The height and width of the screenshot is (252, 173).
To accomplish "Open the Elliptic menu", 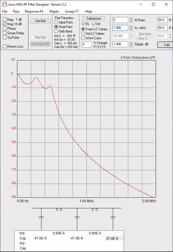I will (x=54, y=11).
